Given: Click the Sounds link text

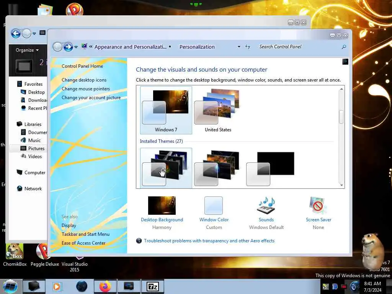Looking at the screenshot, I should (x=266, y=220).
